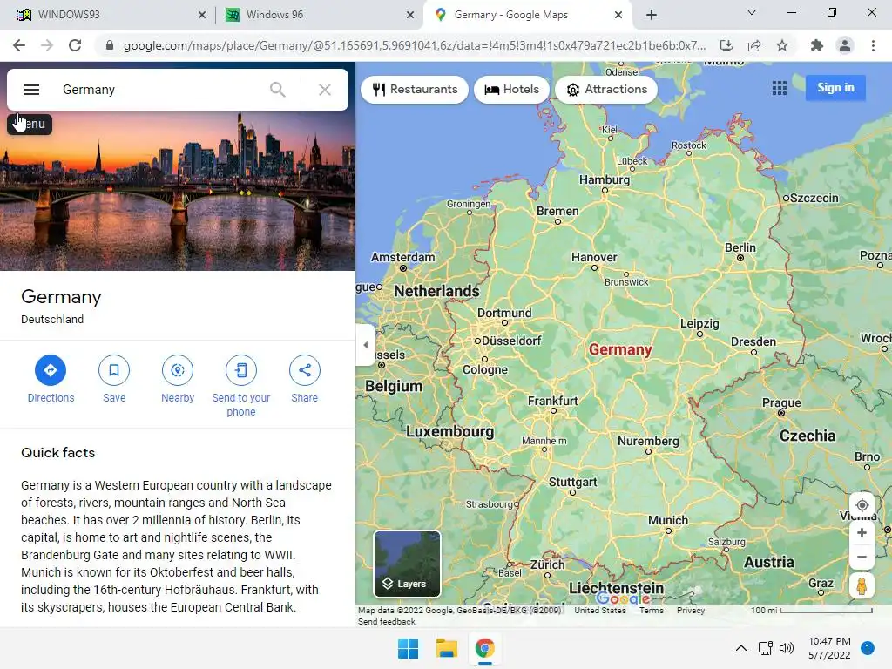Click Send feedback link
This screenshot has width=892, height=669.
[387, 621]
